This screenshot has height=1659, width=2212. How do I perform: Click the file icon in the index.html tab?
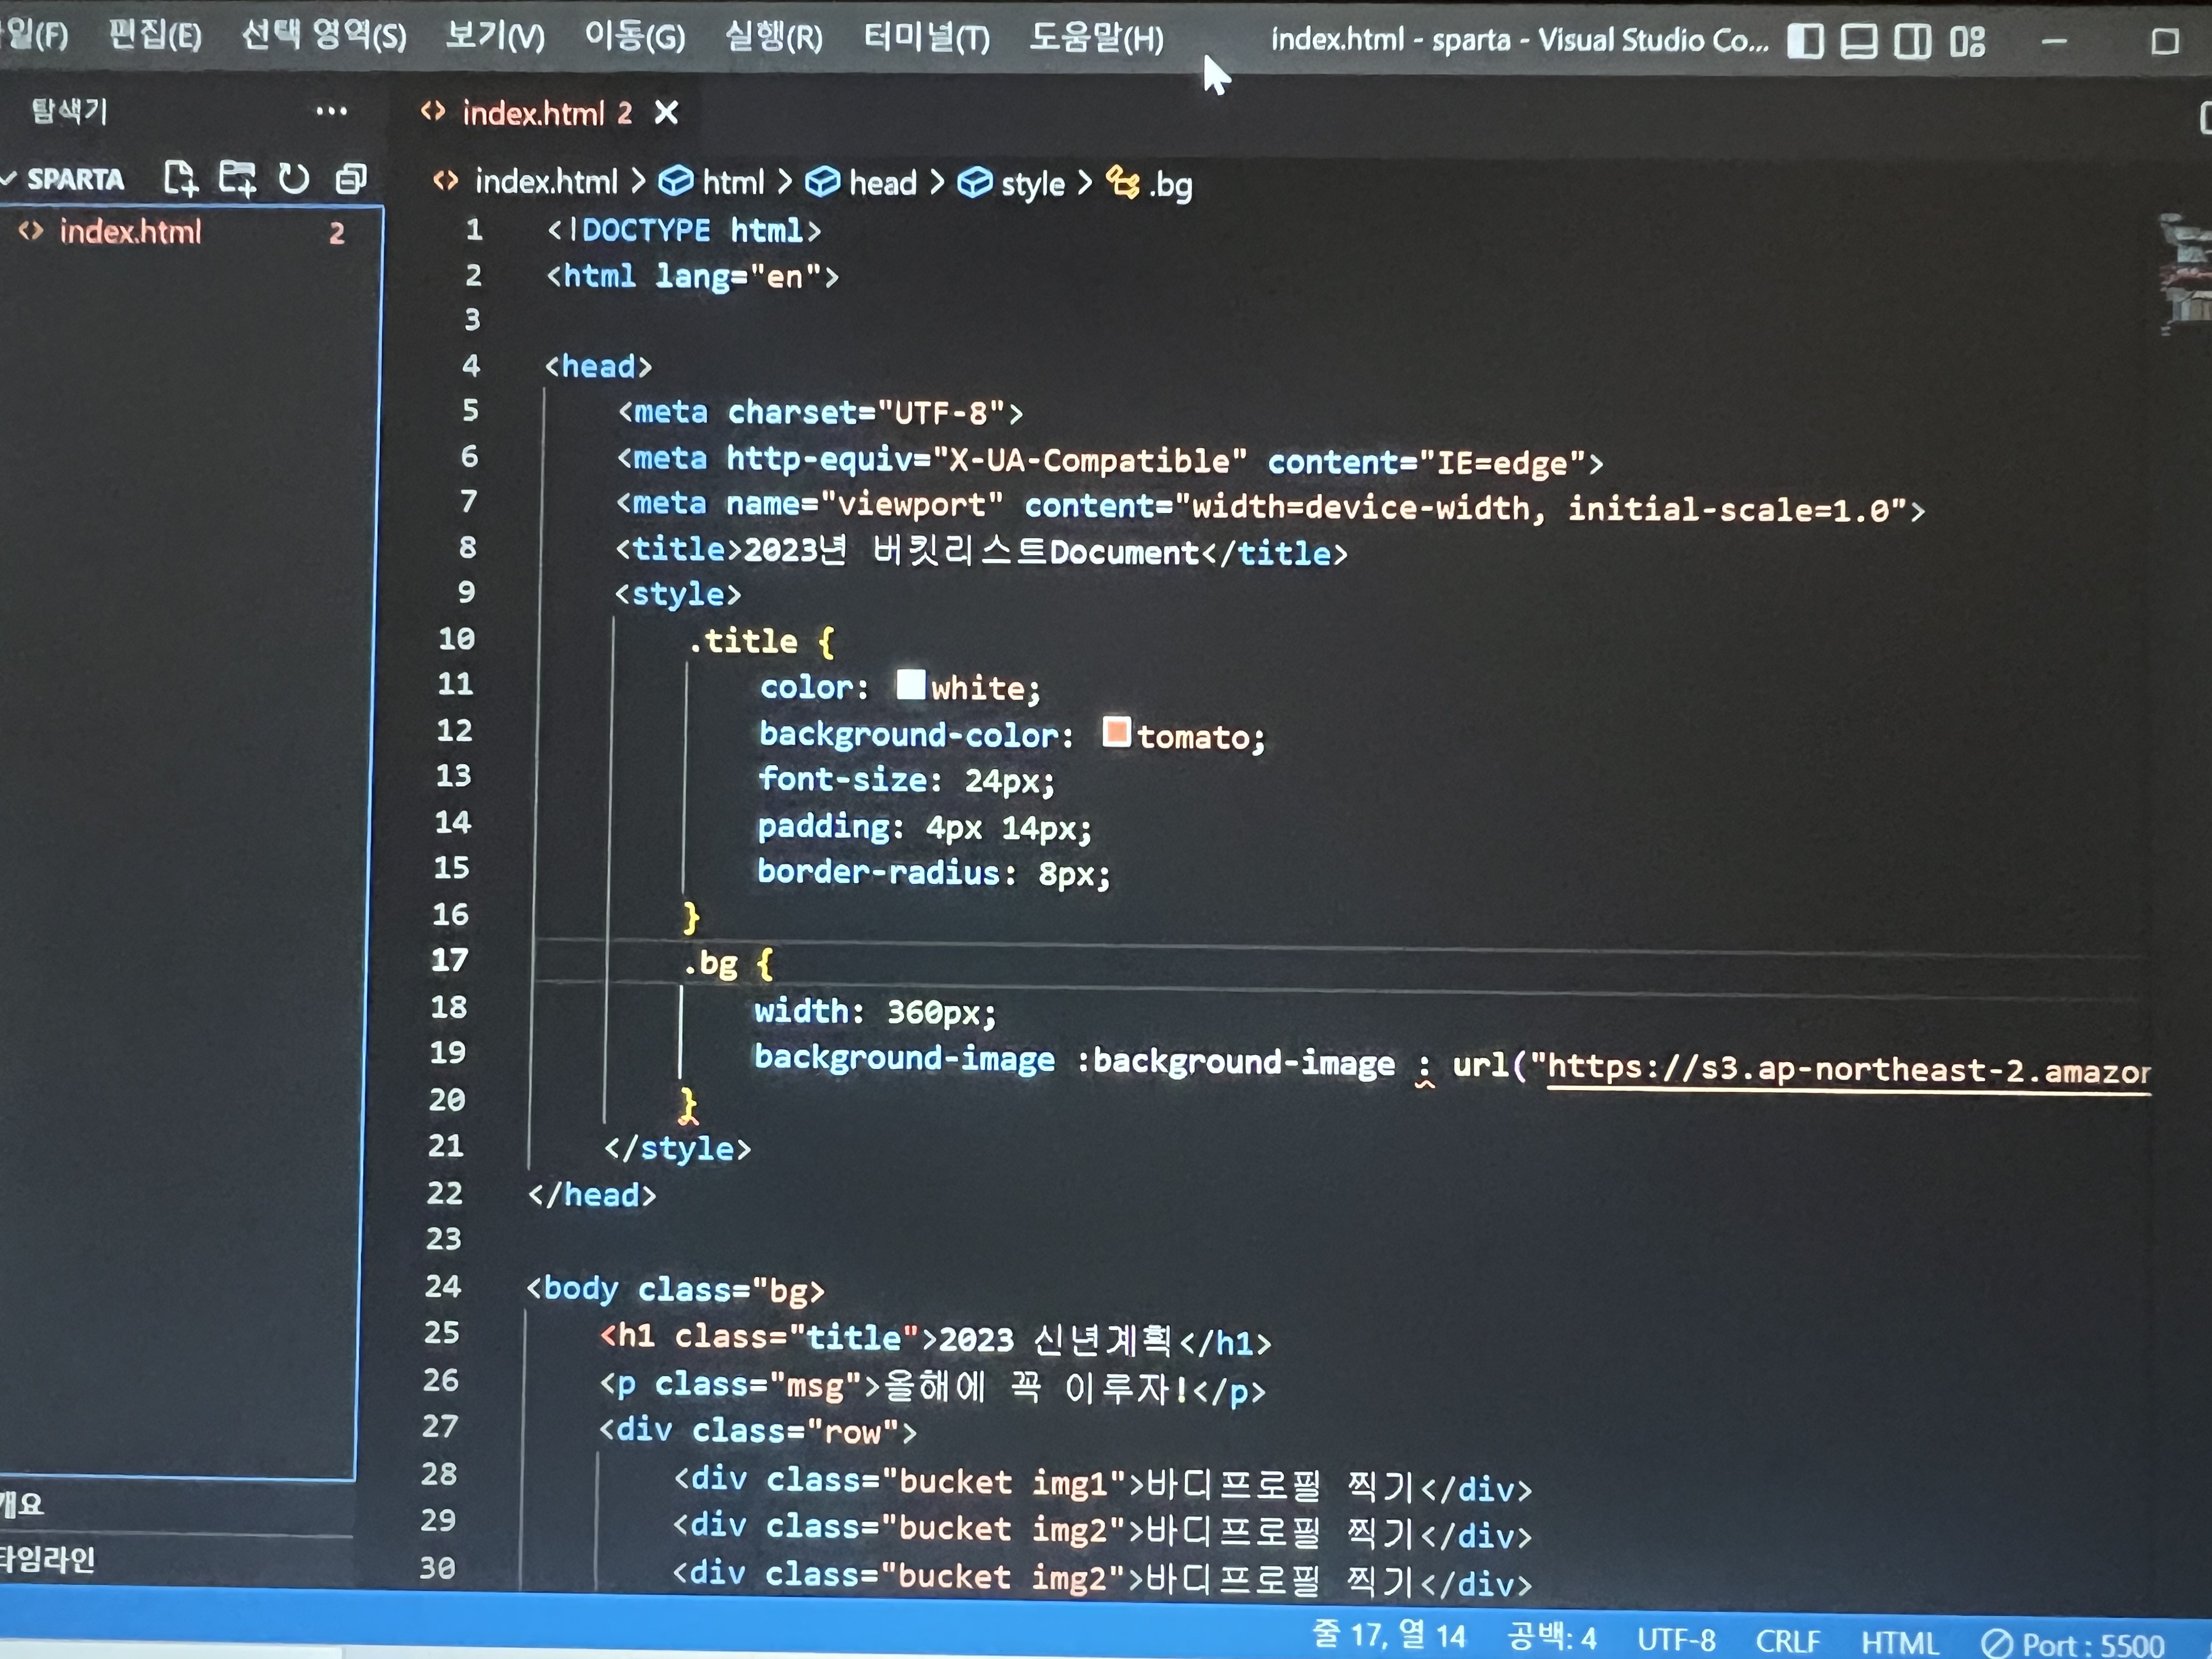433,111
